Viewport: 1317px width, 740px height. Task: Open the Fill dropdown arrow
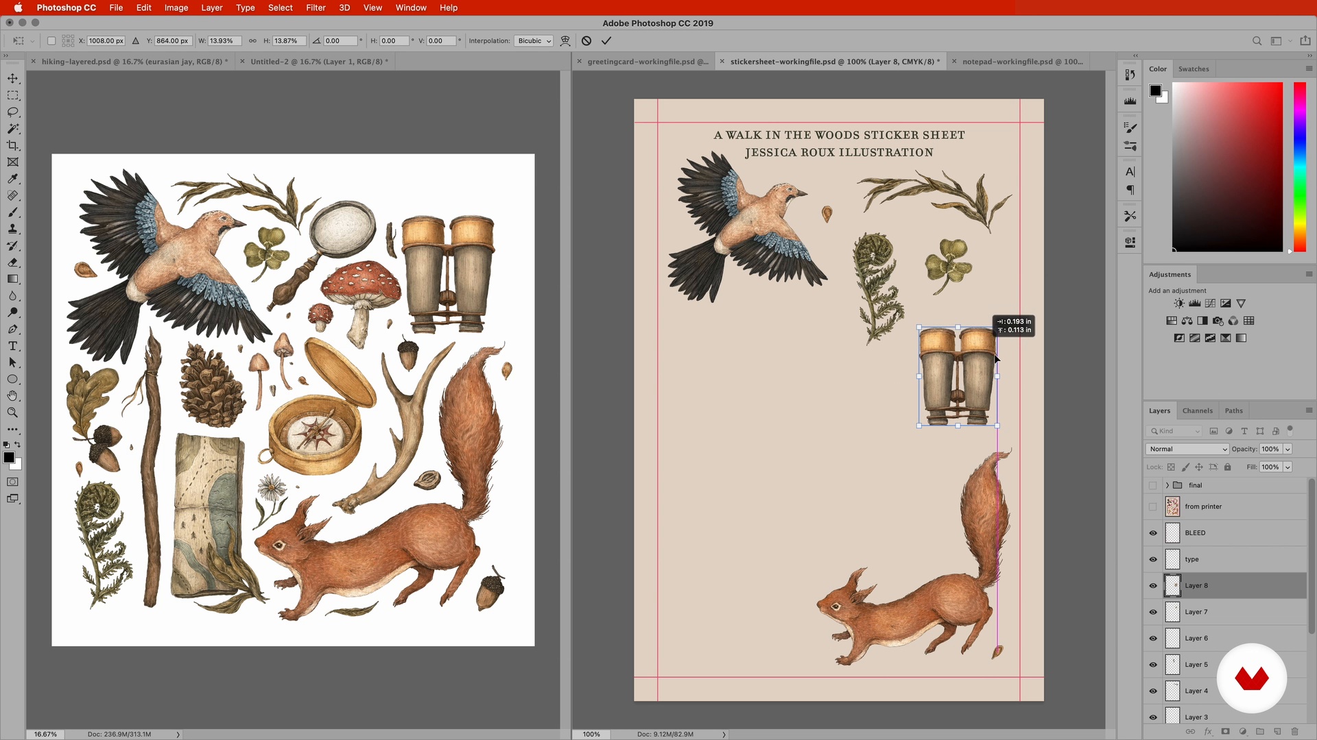point(1288,467)
